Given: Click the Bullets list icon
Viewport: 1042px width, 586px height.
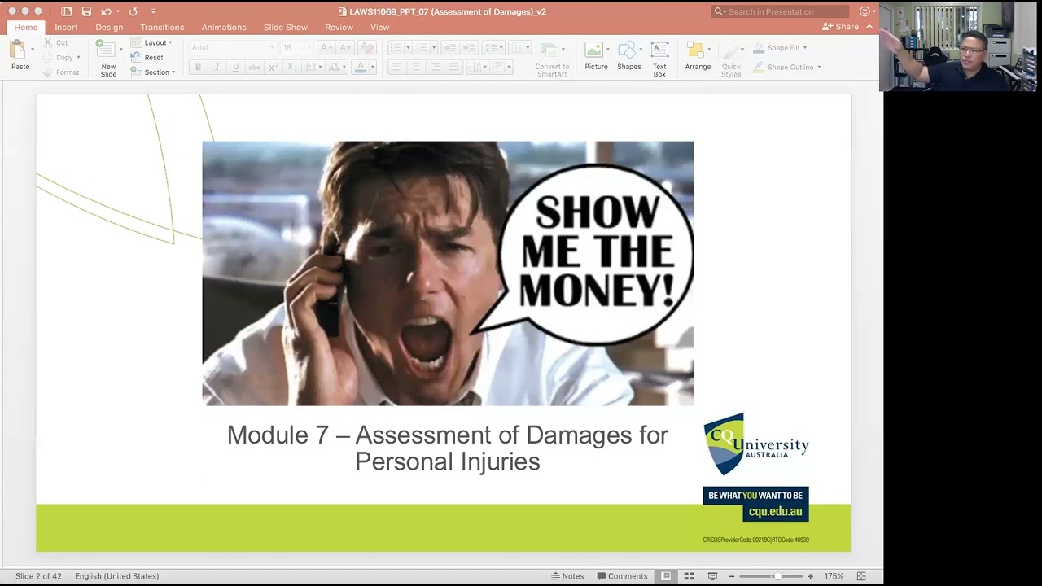Looking at the screenshot, I should click(x=395, y=47).
